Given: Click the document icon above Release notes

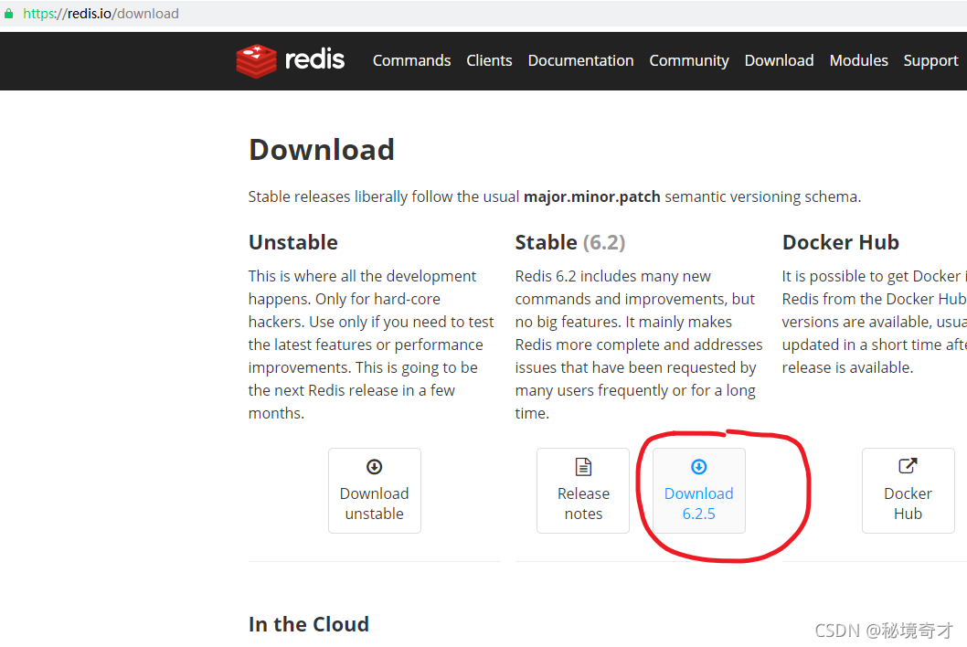Looking at the screenshot, I should point(583,466).
